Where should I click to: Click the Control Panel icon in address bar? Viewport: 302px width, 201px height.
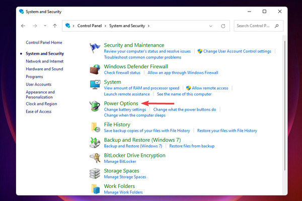(x=67, y=26)
